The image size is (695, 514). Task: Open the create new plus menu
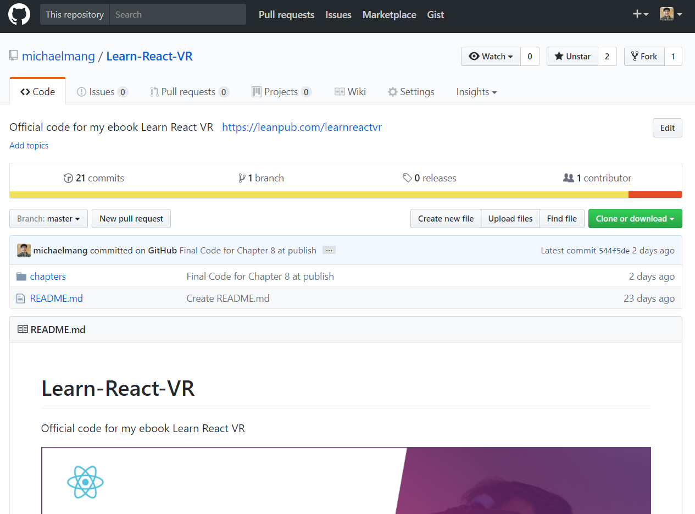point(641,14)
